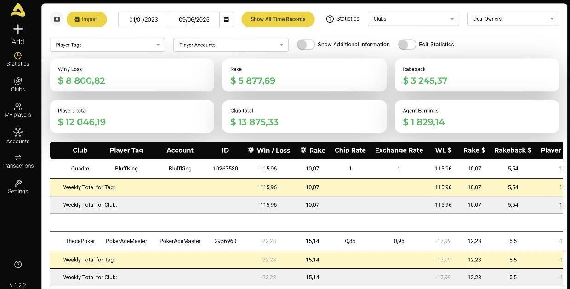Click the chip icon beside Win / Loss header

coord(251,150)
